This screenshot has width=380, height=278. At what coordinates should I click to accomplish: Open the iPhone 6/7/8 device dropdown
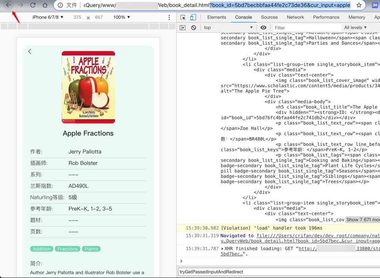point(48,18)
